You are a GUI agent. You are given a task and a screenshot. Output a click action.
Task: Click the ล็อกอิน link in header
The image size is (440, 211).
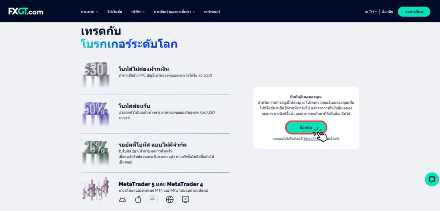tap(388, 12)
